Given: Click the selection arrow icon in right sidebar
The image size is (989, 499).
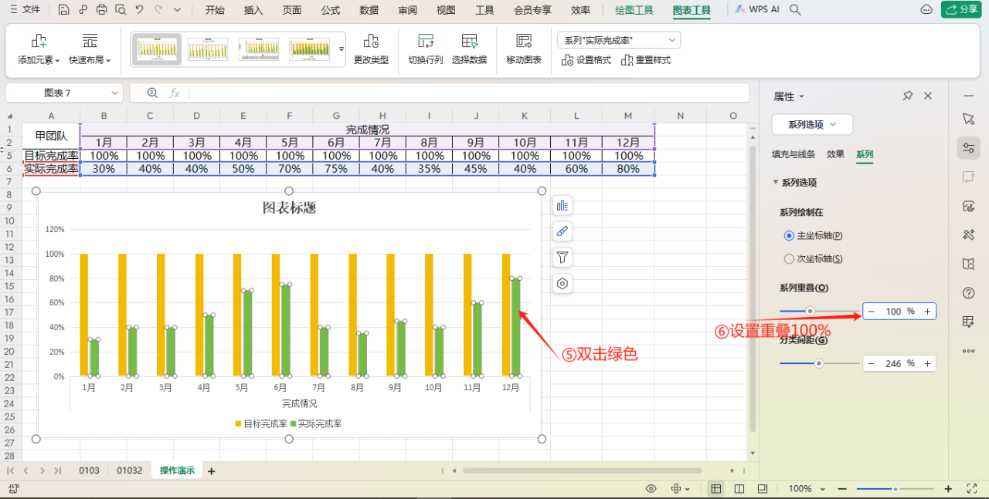Looking at the screenshot, I should click(969, 119).
